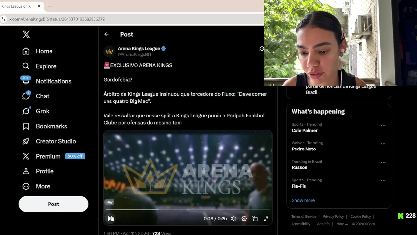Toggle picture-in-picture on the video
This screenshot has height=235, width=417.
click(x=255, y=219)
